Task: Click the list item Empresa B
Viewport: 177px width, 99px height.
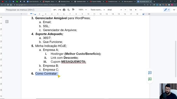Action: pyautogui.click(x=51, y=66)
